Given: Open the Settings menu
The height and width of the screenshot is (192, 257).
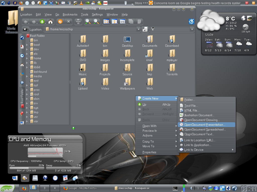Looking at the screenshot, I should pyautogui.click(x=97, y=14).
